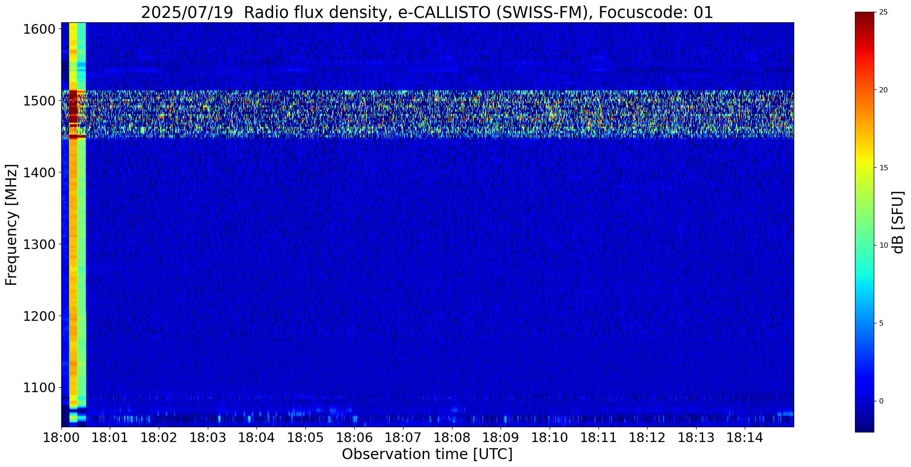Viewport: 911px width, 467px height.
Task: Click the 18:00 time tick label
Action: 61,438
